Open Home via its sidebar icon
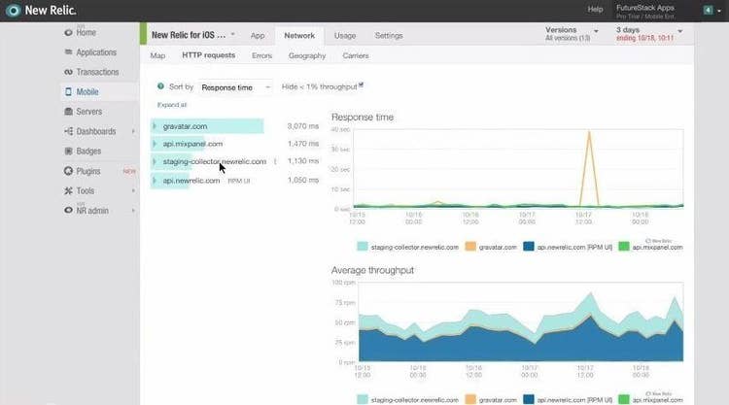 [67, 32]
